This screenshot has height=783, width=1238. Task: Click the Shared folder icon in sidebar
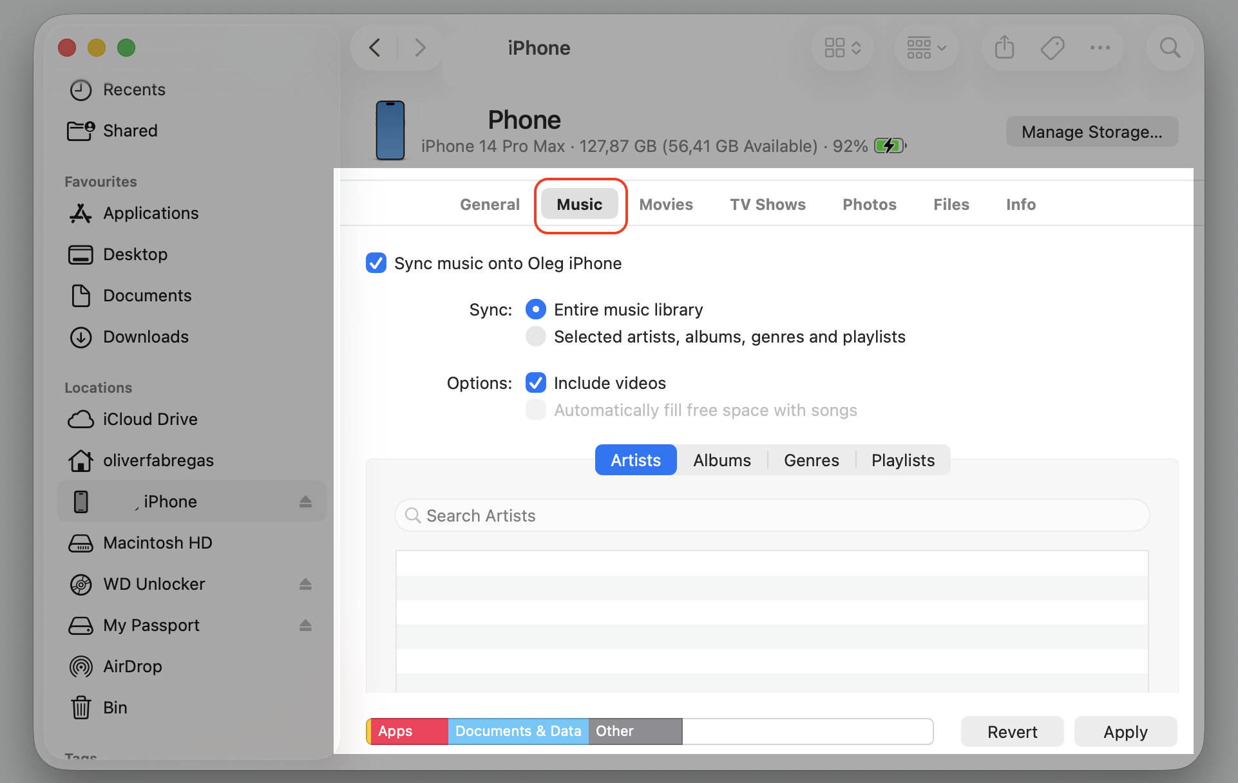pyautogui.click(x=81, y=131)
